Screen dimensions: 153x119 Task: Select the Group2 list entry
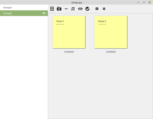[24, 13]
